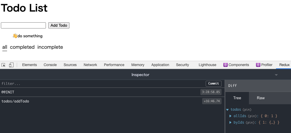This screenshot has height=133, width=291.
Task: Open the Network tab
Action: (90, 65)
